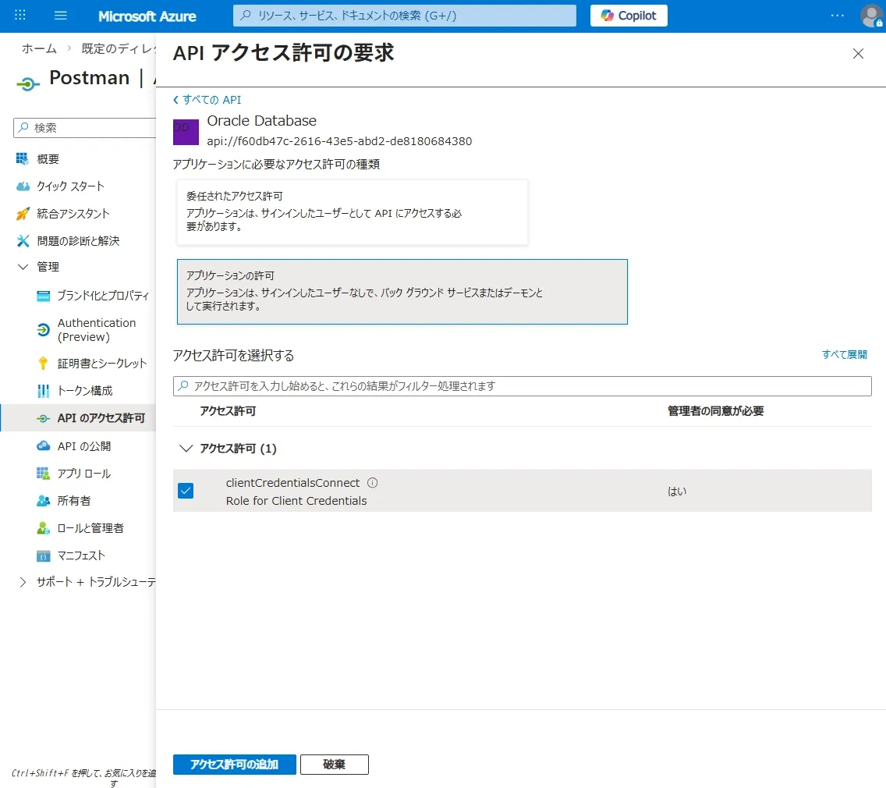Uncheck the clientCredentialsConnect permission checkbox
Viewport: 886px width, 788px height.
click(x=186, y=491)
